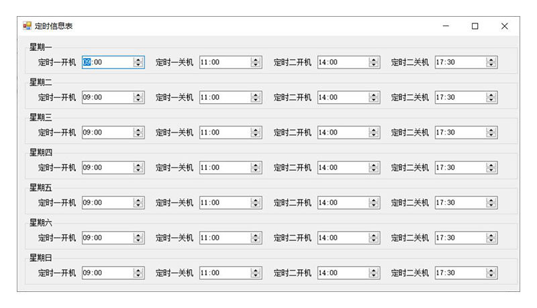Increase 星期六 定时二开机 time with up arrow
Viewport: 537px width, 308px height.
374,235
